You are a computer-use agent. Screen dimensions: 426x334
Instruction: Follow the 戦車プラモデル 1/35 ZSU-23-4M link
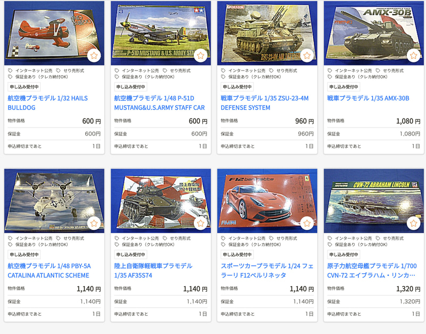tap(265, 103)
